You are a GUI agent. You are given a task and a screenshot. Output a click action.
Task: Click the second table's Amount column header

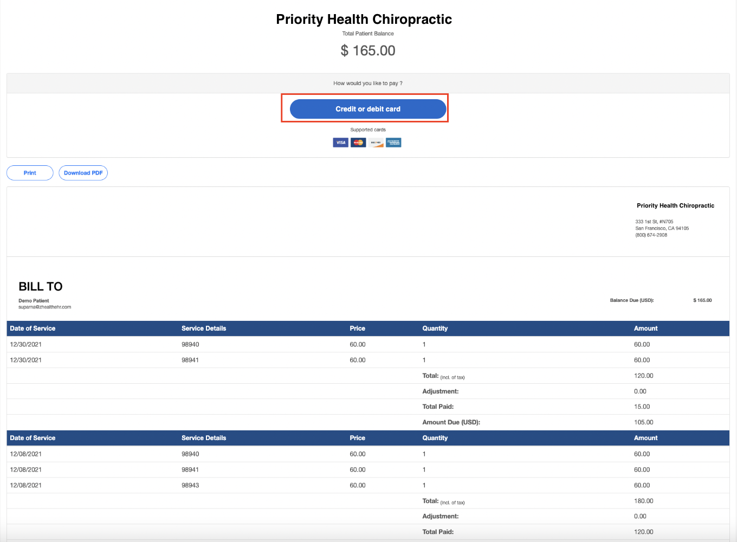click(x=645, y=438)
